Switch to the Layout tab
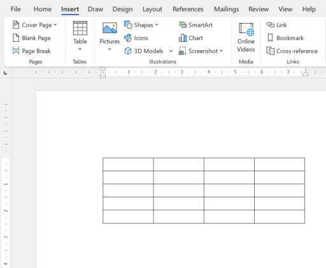This screenshot has width=326, height=268. click(152, 9)
